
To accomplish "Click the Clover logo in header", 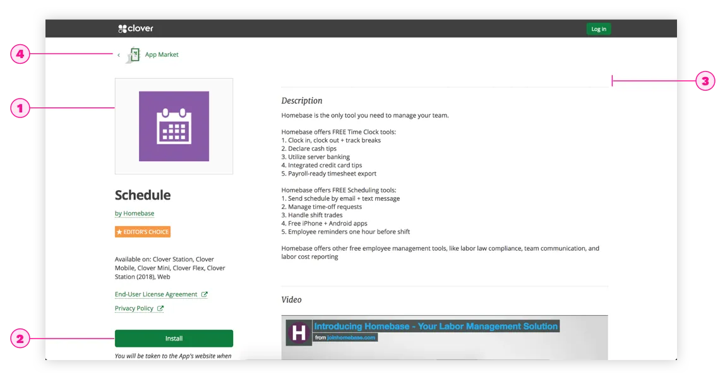I will click(135, 28).
